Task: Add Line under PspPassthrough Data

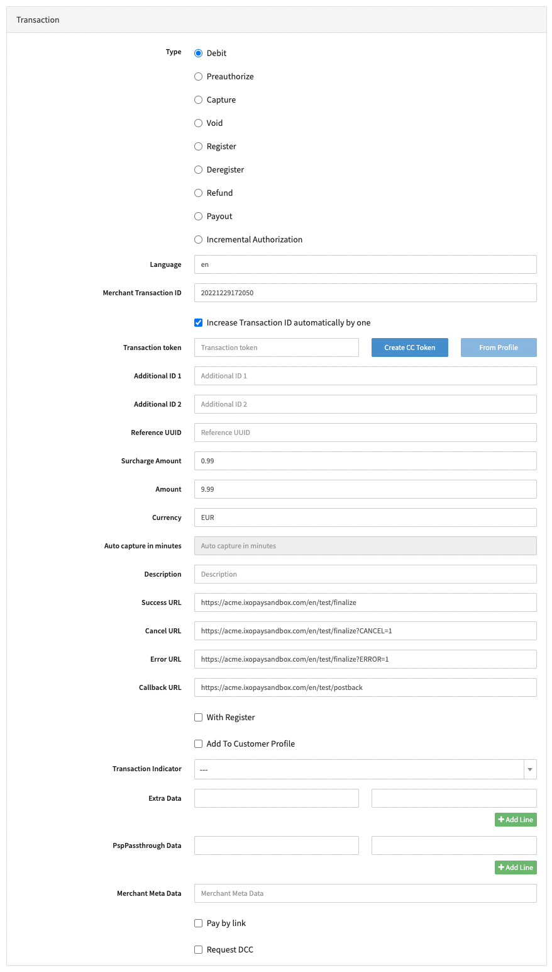Action: point(516,867)
